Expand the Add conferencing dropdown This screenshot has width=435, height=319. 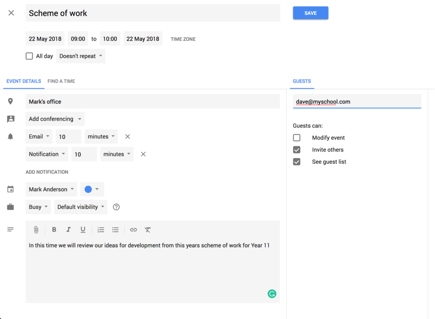click(x=55, y=119)
